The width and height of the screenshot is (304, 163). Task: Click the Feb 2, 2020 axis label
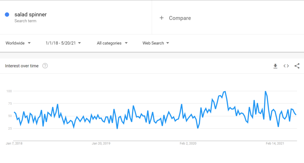click(188, 143)
